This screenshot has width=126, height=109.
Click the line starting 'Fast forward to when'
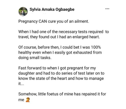click(x=57, y=68)
